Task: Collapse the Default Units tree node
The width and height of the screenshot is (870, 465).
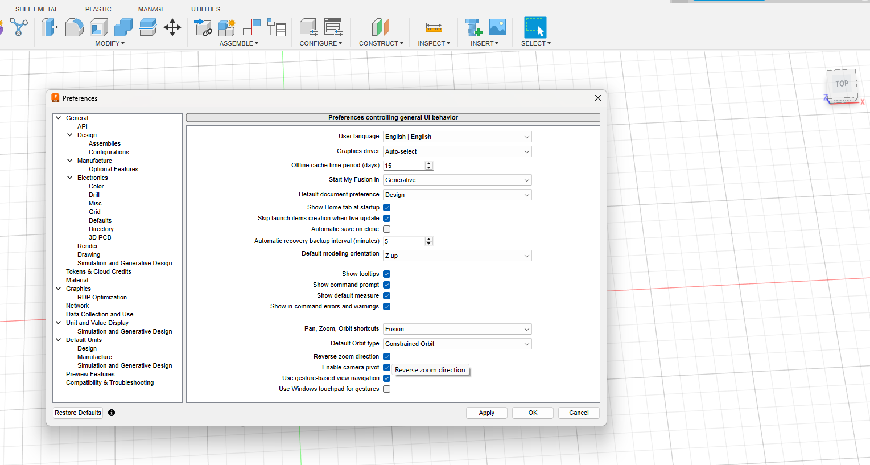Action: click(x=59, y=340)
